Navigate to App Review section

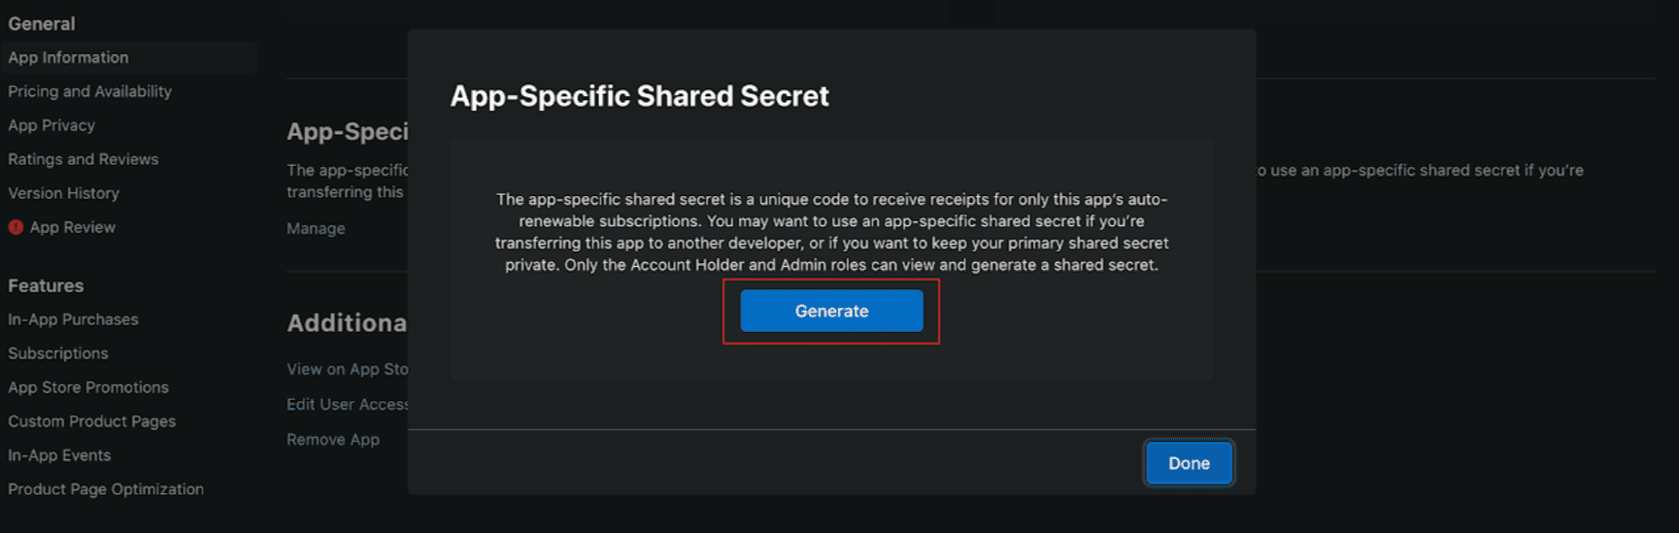coord(73,227)
